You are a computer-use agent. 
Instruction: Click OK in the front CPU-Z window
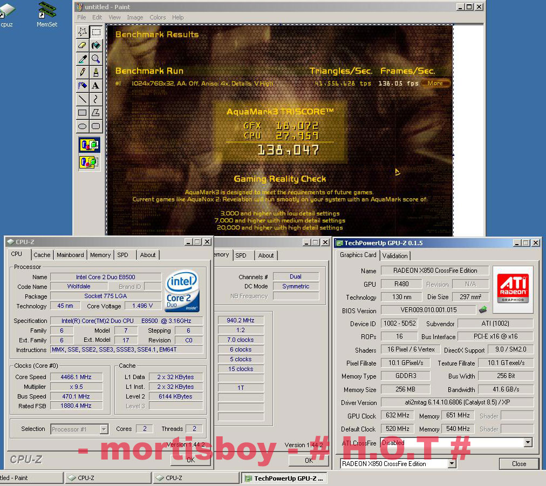[x=190, y=460]
